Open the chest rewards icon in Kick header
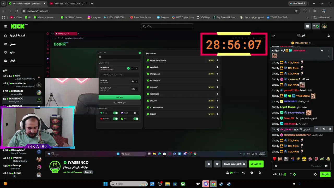The width and height of the screenshot is (334, 188). [307, 26]
